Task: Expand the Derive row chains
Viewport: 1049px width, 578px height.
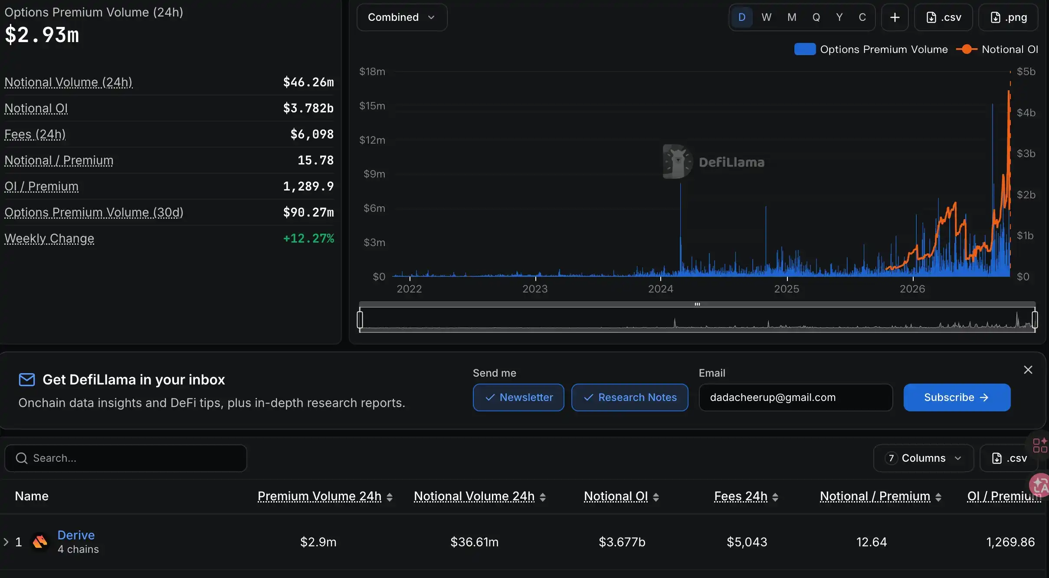Action: point(6,542)
